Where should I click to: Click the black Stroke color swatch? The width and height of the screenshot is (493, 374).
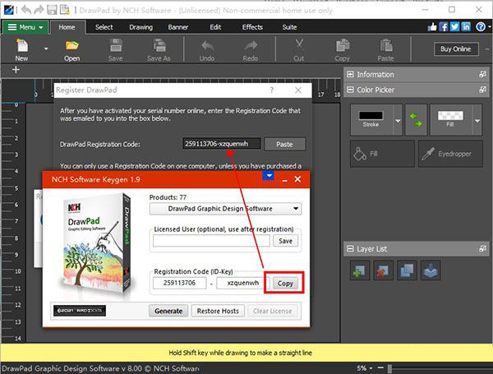point(371,116)
